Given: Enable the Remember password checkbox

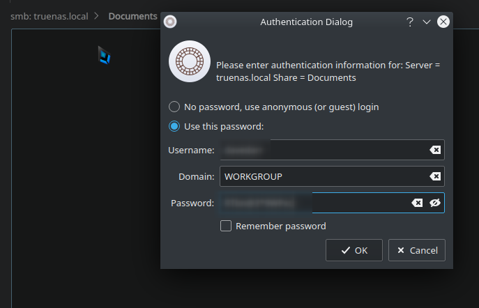Looking at the screenshot, I should tap(226, 226).
